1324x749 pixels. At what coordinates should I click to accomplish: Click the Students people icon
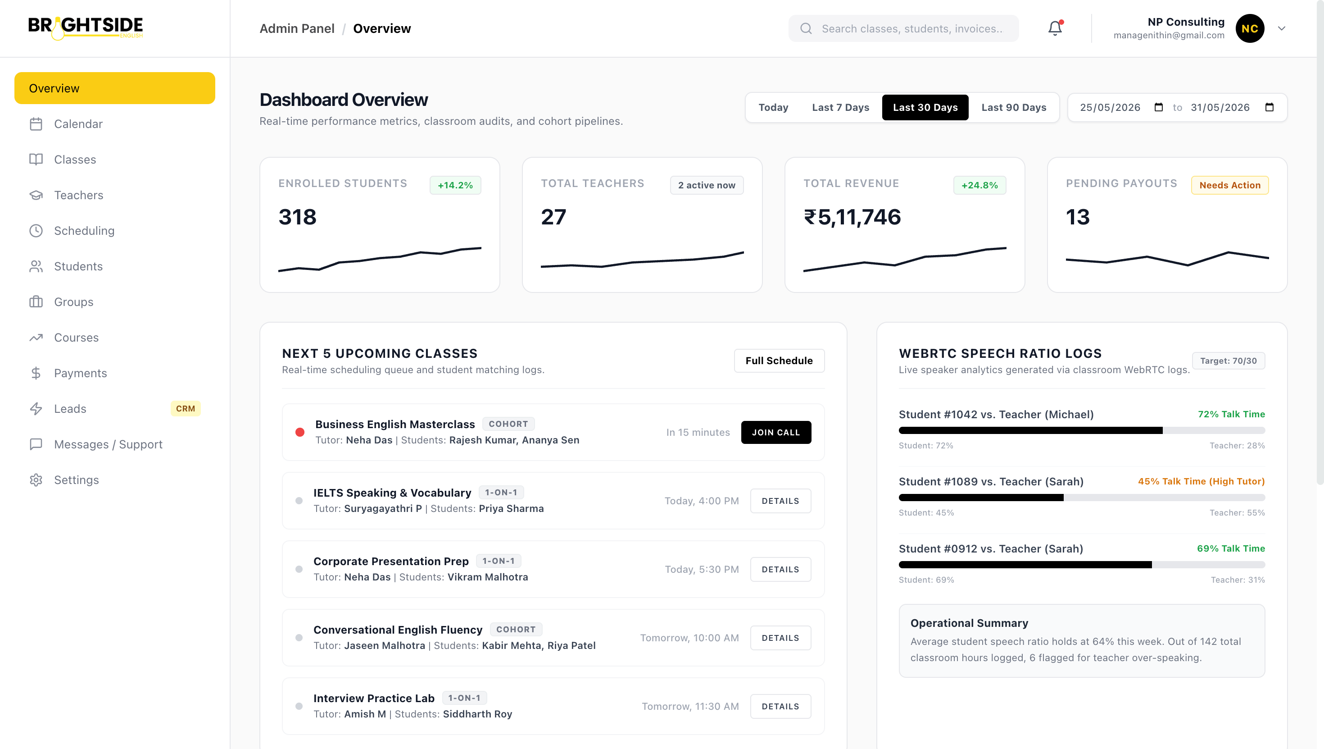tap(36, 266)
